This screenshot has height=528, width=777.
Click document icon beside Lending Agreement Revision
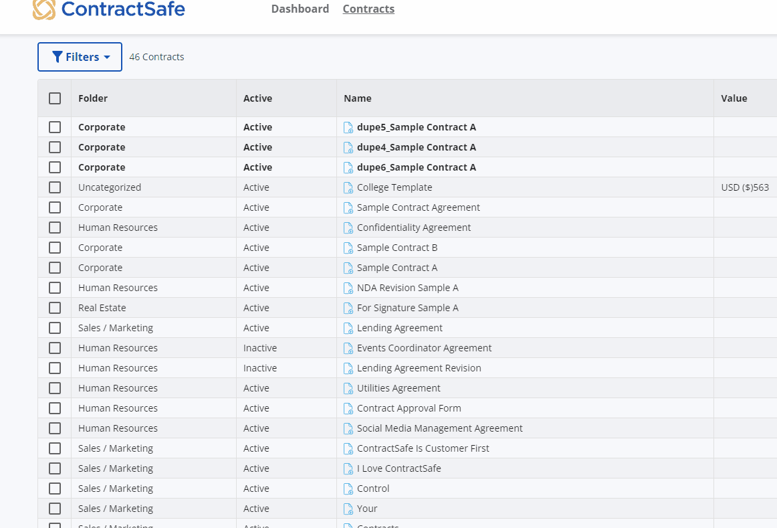tap(348, 368)
